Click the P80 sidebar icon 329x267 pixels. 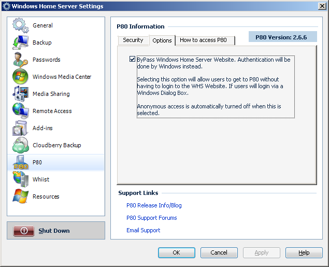pos(20,162)
